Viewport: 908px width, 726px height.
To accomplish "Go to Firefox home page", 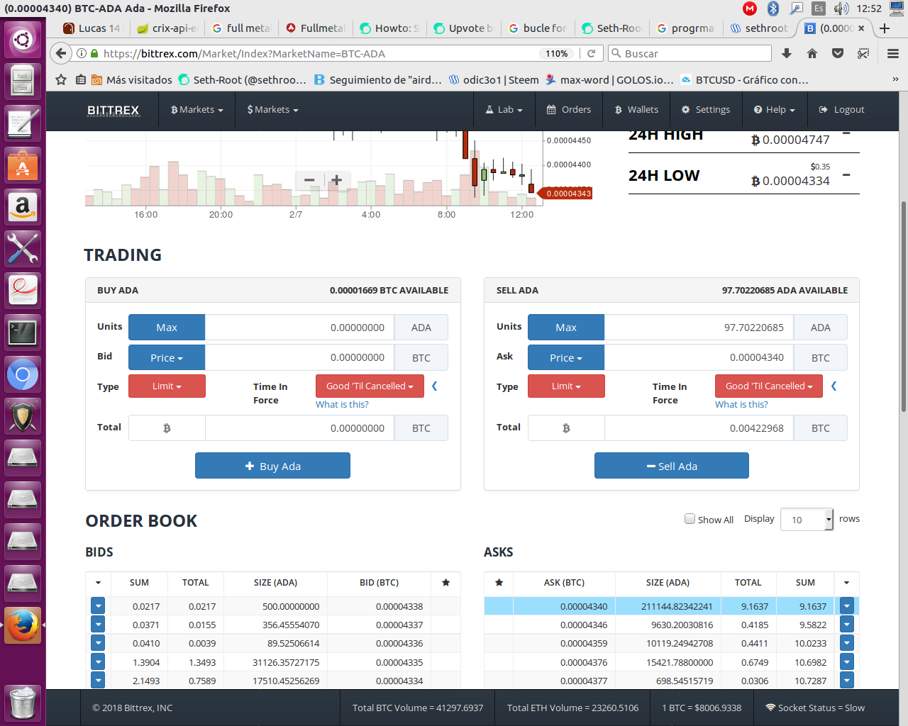I will (812, 53).
